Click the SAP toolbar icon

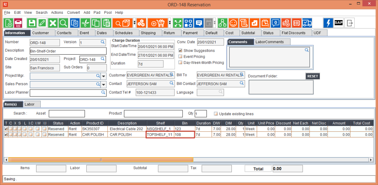pos(339,23)
